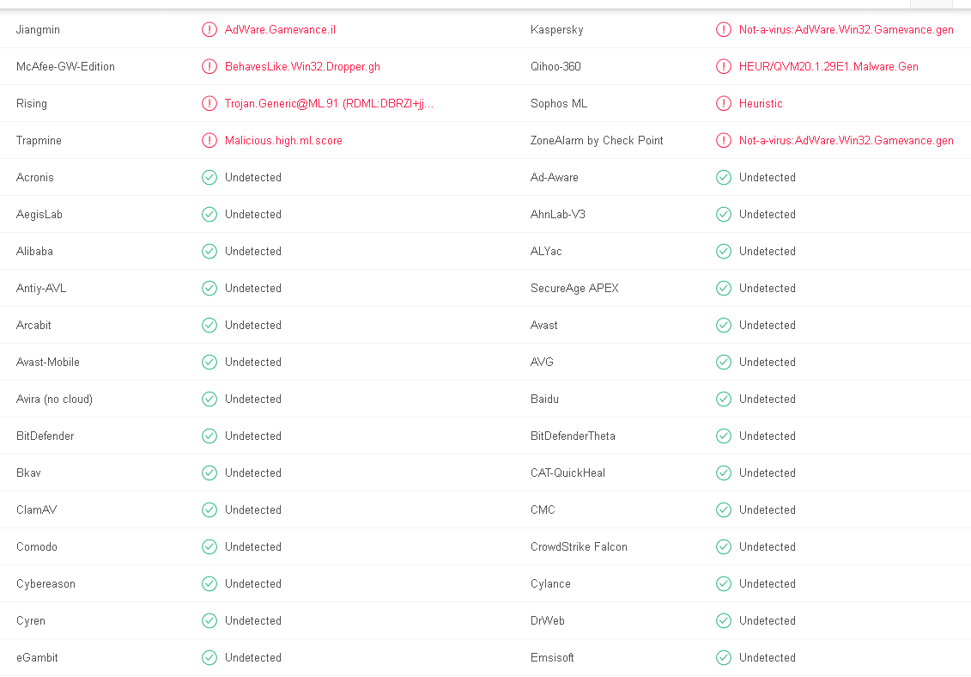
Task: Select ZoneAlarm's Not-a-virus:AdWare.Win32.Gamevance.gen result
Action: pos(846,140)
